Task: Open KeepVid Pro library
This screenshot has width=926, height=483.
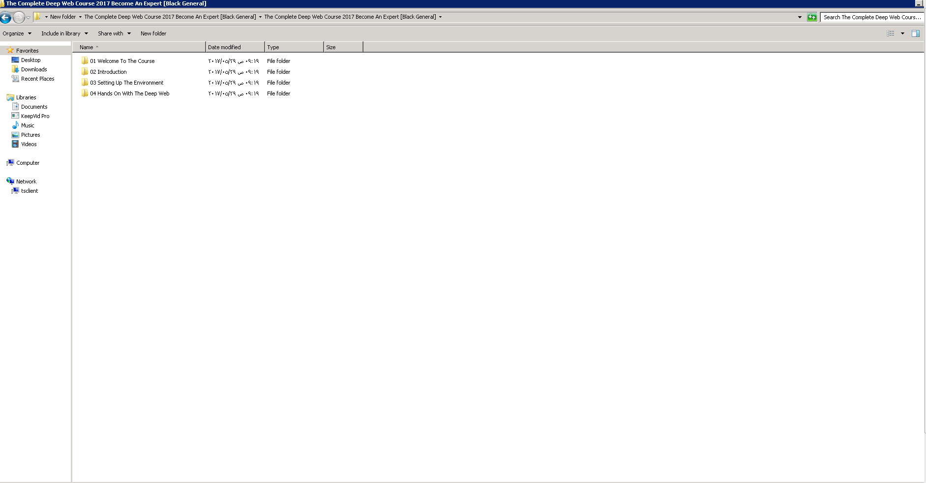Action: point(35,116)
